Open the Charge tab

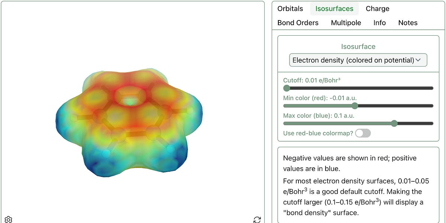[377, 9]
